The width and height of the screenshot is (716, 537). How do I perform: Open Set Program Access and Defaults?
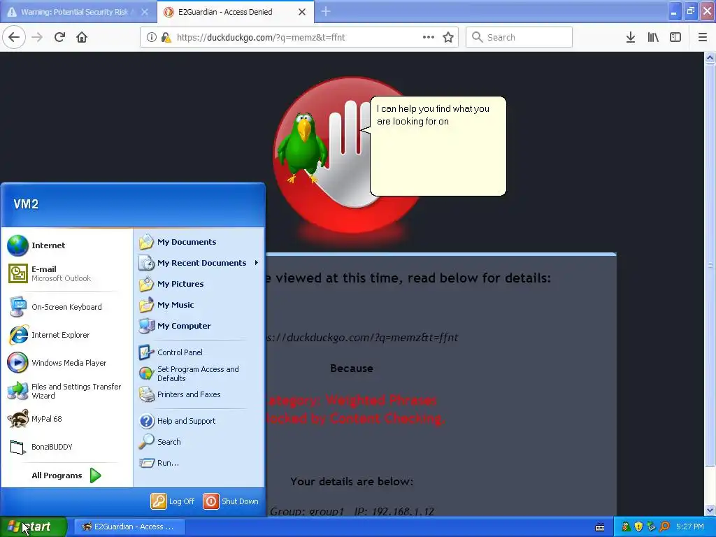pos(199,373)
